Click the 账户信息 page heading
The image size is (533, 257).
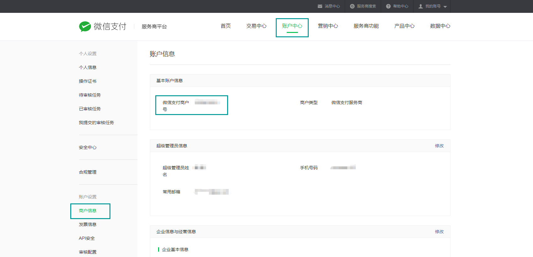tap(162, 54)
